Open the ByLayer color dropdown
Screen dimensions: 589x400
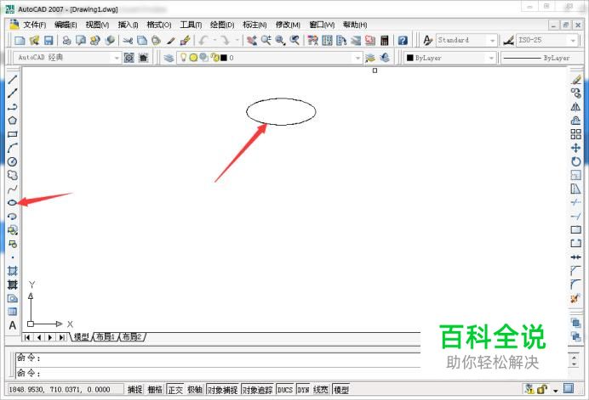(491, 58)
